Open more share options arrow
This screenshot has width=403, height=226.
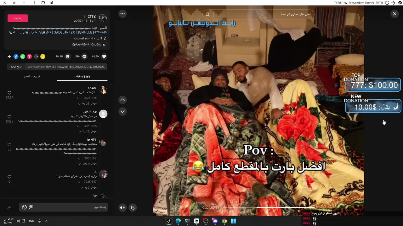coord(9,56)
